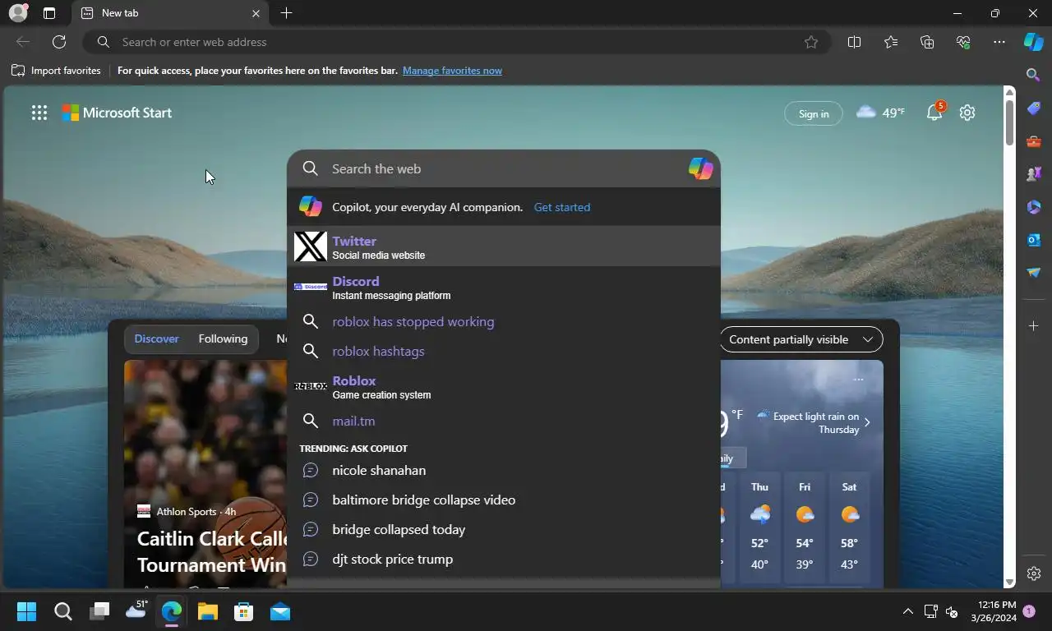Open sidebar Games chess icon
Image resolution: width=1052 pixels, height=631 pixels.
point(1034,174)
